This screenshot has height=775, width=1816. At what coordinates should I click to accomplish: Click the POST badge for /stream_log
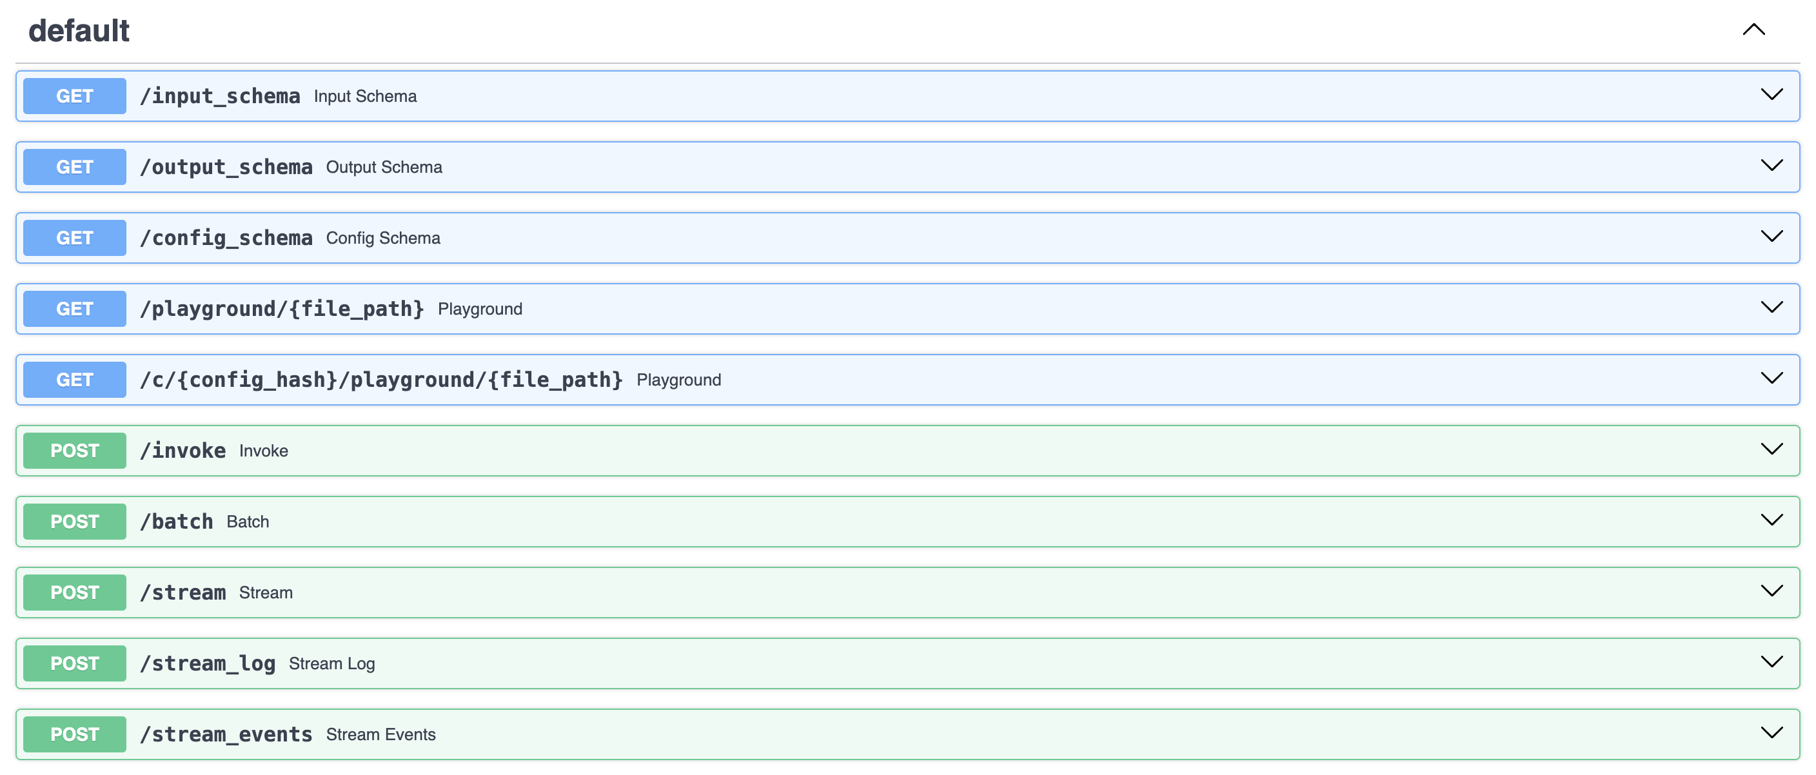(x=75, y=663)
